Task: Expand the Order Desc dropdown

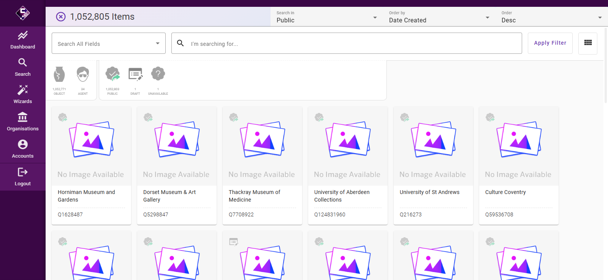Action: click(551, 17)
